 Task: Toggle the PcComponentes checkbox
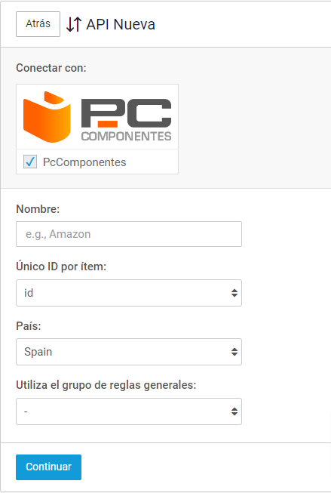click(30, 162)
